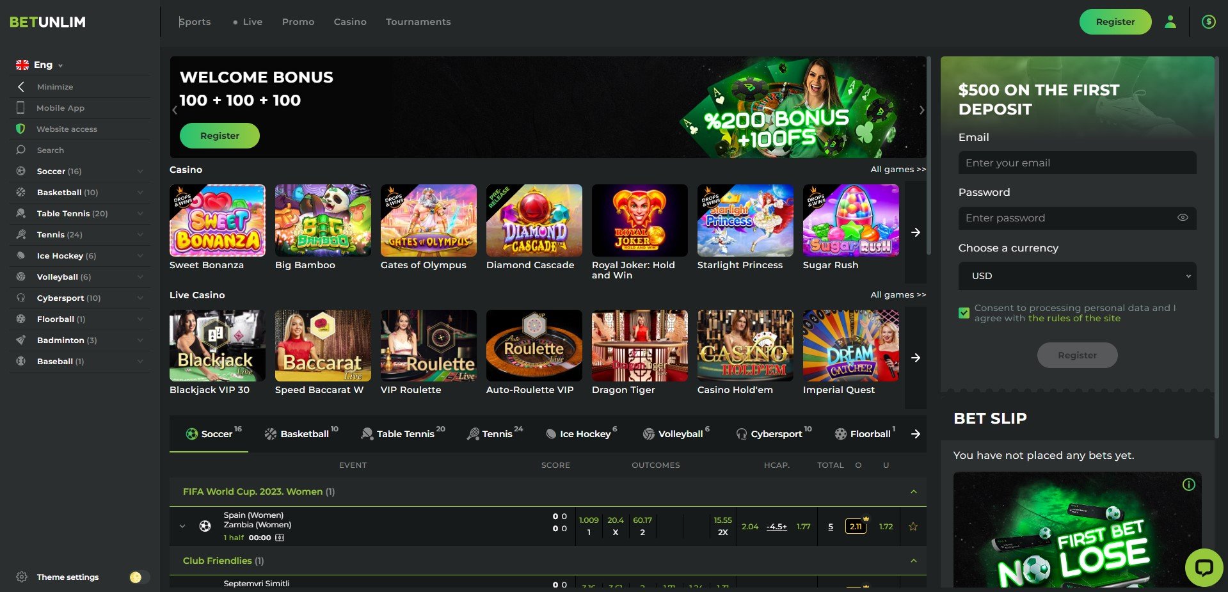Click the dollar deposit icon

click(x=1208, y=22)
